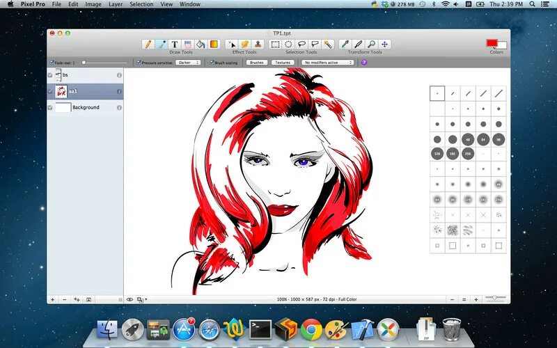Image resolution: width=557 pixels, height=348 pixels.
Task: Select the Text tool
Action: pyautogui.click(x=175, y=44)
